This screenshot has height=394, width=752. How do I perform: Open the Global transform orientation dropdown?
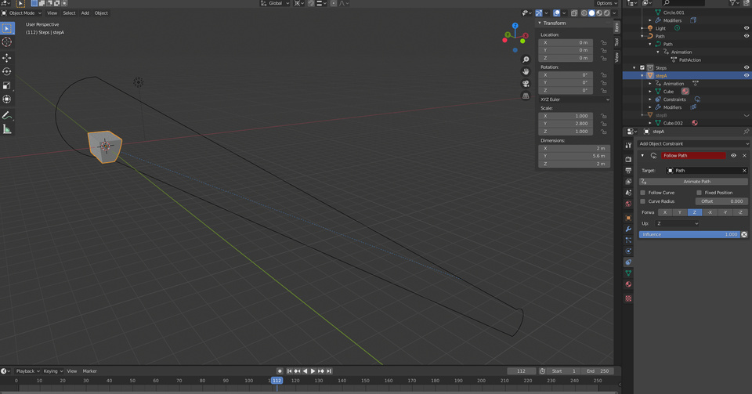click(x=275, y=3)
